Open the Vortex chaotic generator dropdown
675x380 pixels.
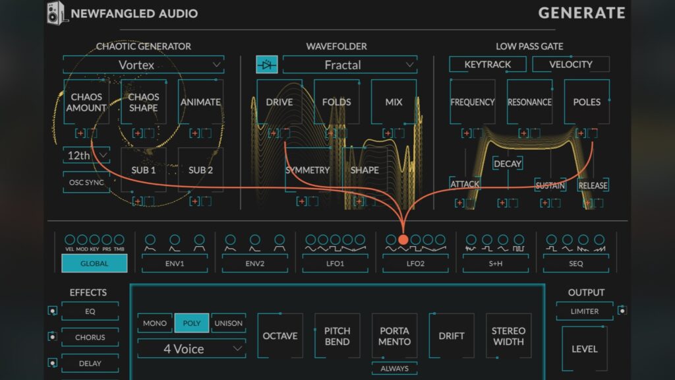(x=143, y=65)
